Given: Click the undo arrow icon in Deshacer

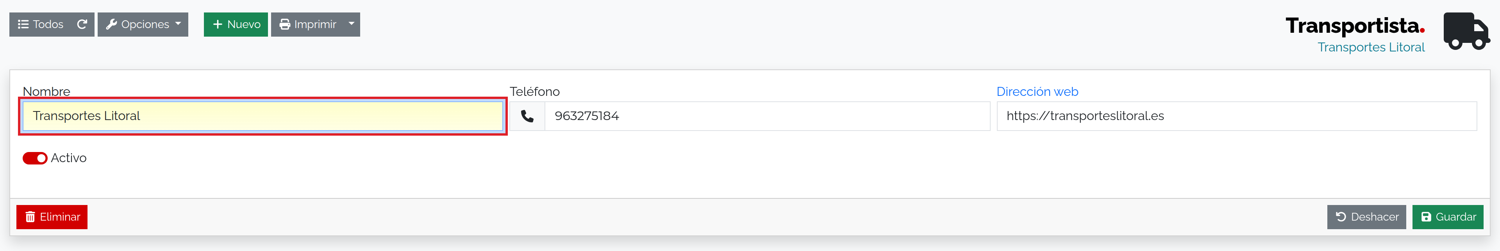Looking at the screenshot, I should (1341, 217).
